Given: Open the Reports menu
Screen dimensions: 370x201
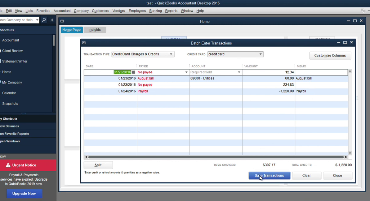Looking at the screenshot, I should [171, 11].
